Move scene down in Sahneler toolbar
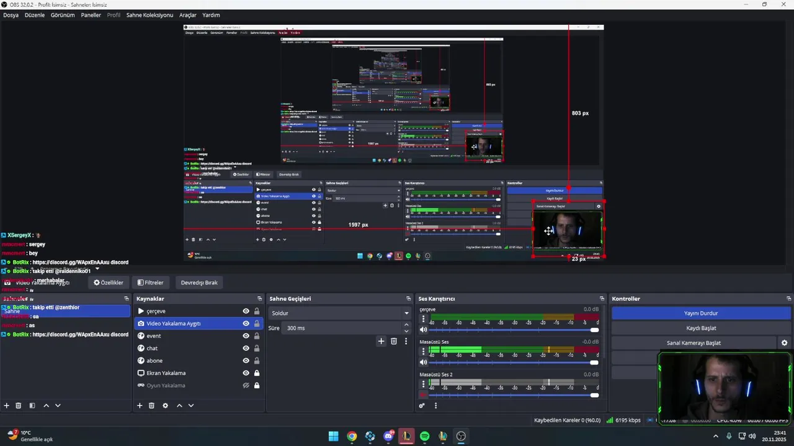 click(x=58, y=406)
